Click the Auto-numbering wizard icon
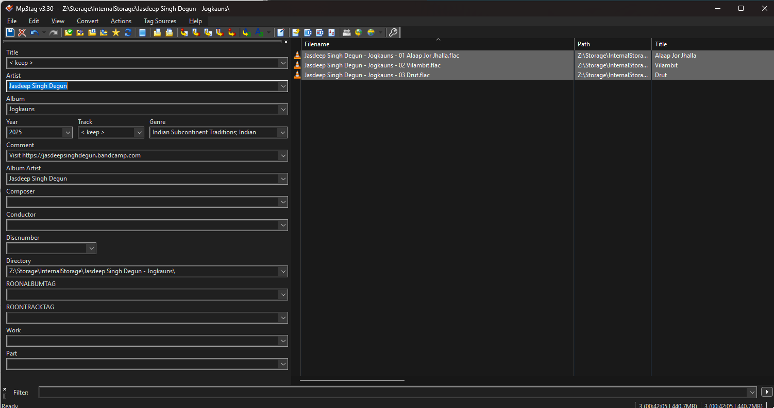The height and width of the screenshot is (408, 774). [332, 32]
